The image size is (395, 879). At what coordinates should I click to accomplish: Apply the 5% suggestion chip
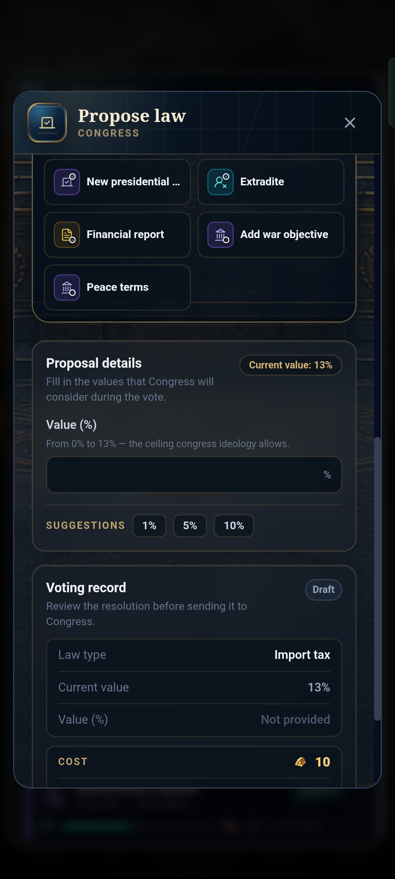pyautogui.click(x=190, y=526)
